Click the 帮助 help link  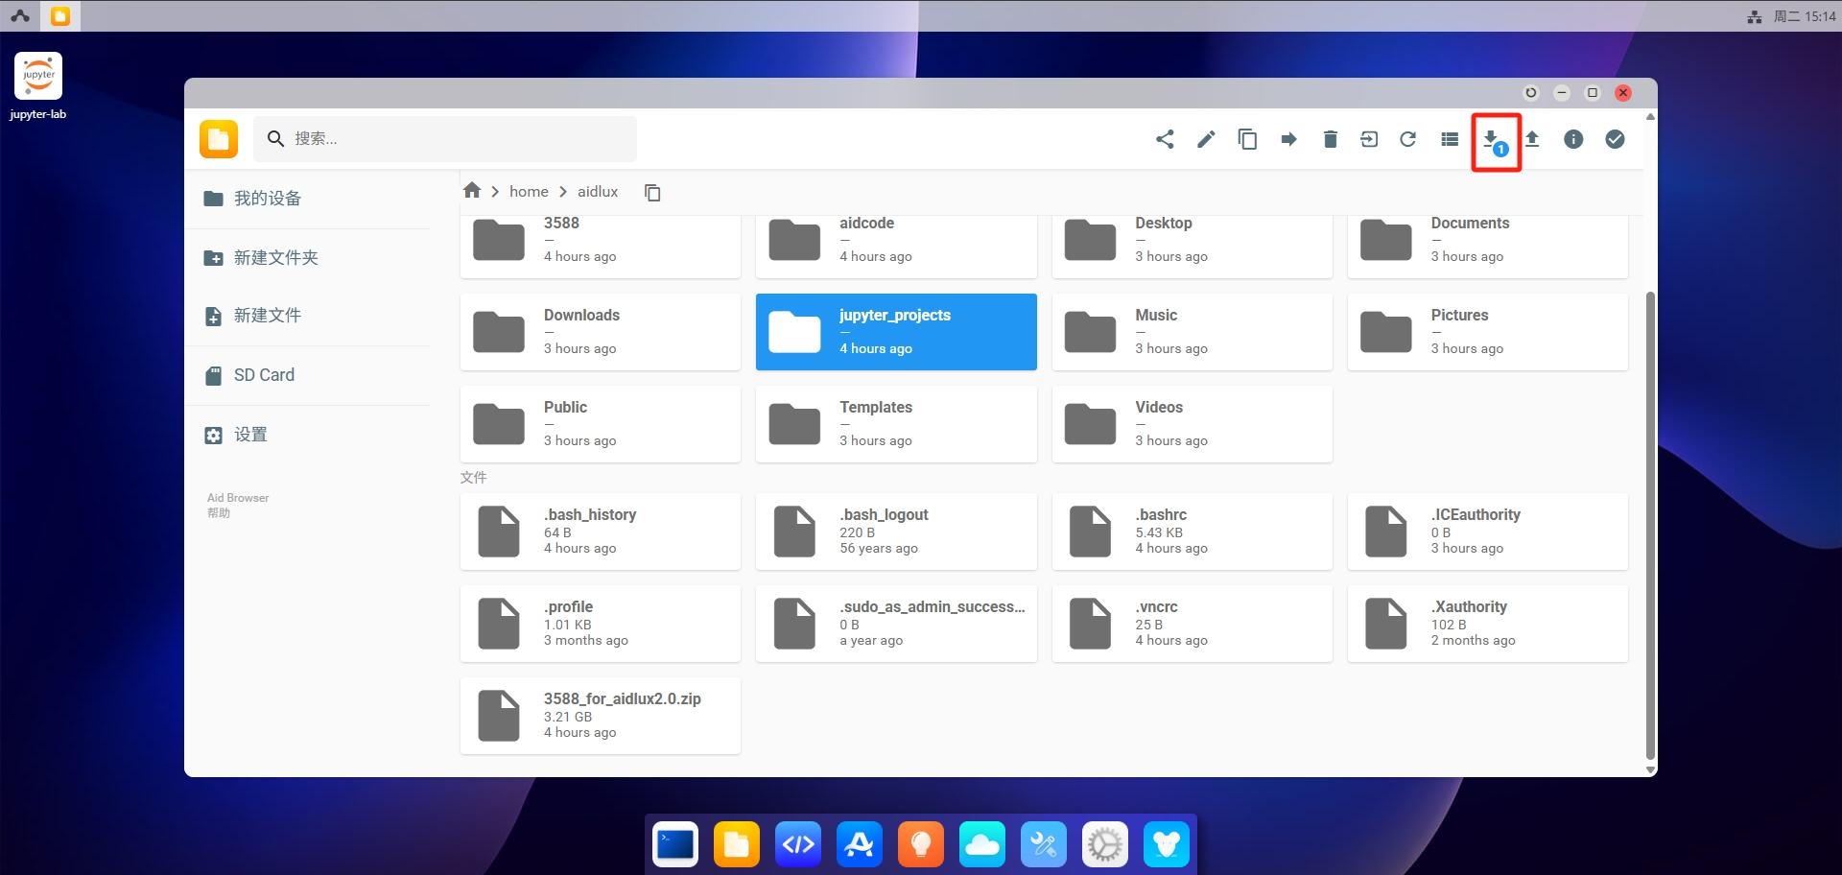click(x=219, y=513)
